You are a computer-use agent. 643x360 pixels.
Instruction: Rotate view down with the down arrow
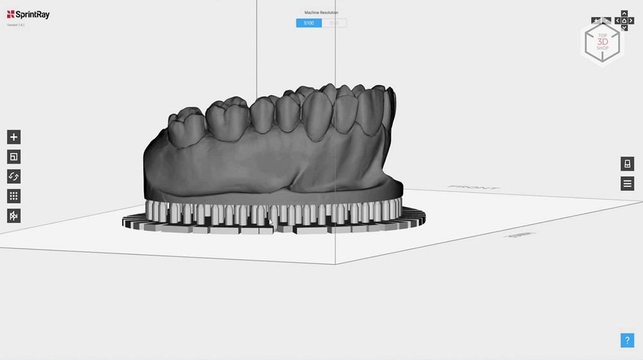click(624, 28)
